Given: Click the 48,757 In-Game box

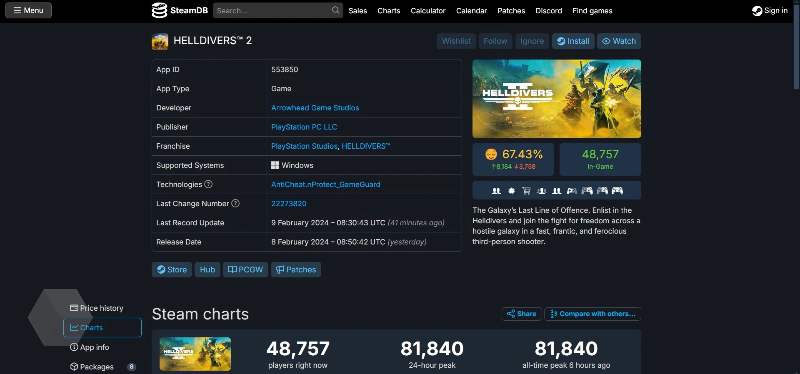Looking at the screenshot, I should [600, 160].
